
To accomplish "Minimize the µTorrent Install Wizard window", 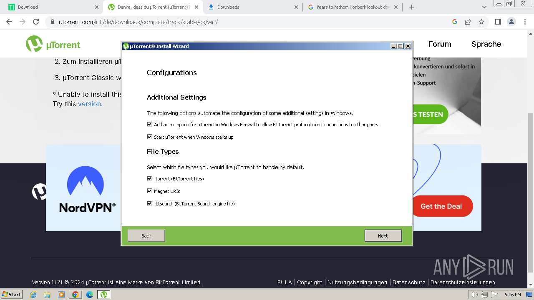I will [393, 46].
